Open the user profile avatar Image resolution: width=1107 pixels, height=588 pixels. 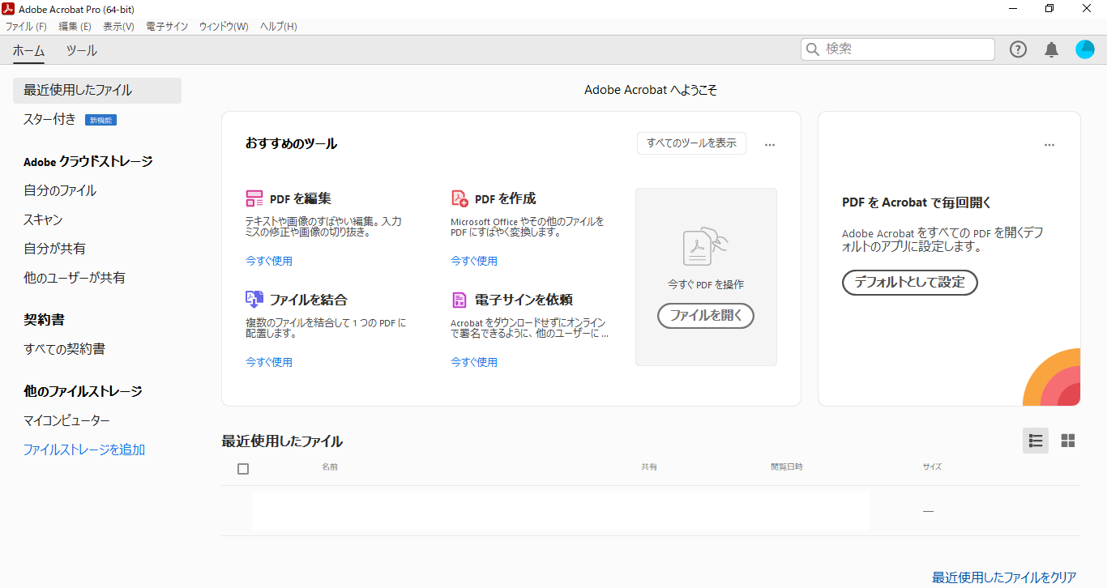pyautogui.click(x=1085, y=49)
